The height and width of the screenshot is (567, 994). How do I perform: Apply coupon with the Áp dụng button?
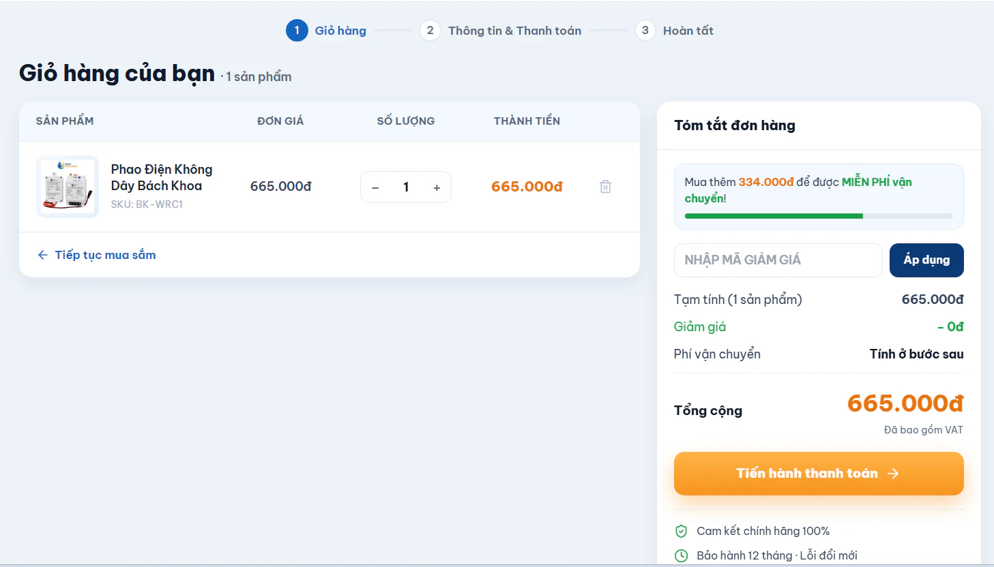coord(926,260)
